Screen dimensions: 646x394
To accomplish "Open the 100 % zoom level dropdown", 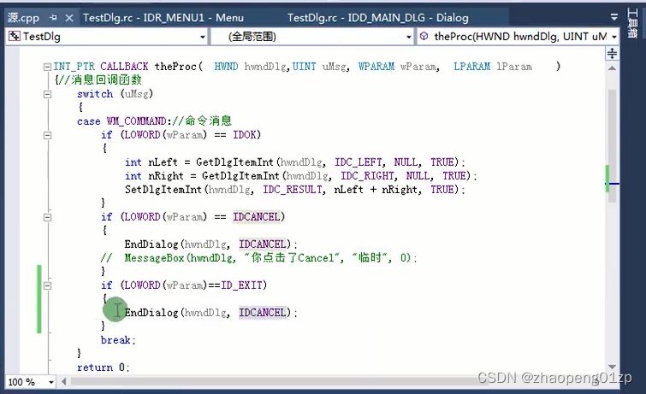I will pyautogui.click(x=50, y=382).
